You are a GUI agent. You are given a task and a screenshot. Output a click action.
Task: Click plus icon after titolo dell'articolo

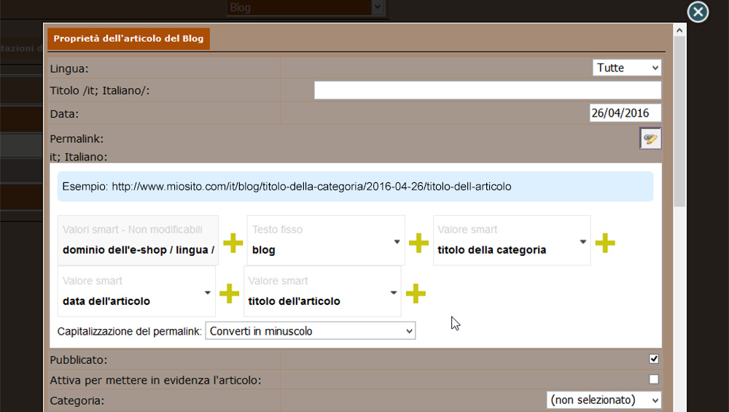(416, 293)
